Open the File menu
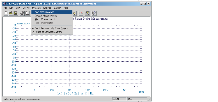This screenshot has height=102, width=218. (x=5, y=8)
